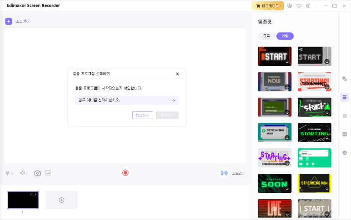Open the user account icon
The width and height of the screenshot is (351, 220).
[289, 6]
